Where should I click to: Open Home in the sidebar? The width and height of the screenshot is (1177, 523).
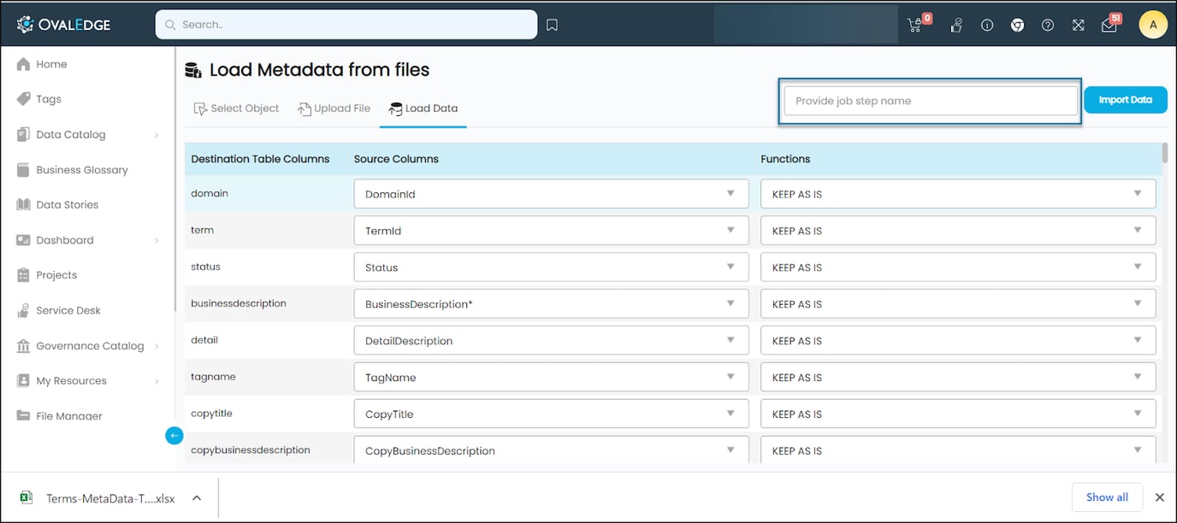[x=51, y=64]
